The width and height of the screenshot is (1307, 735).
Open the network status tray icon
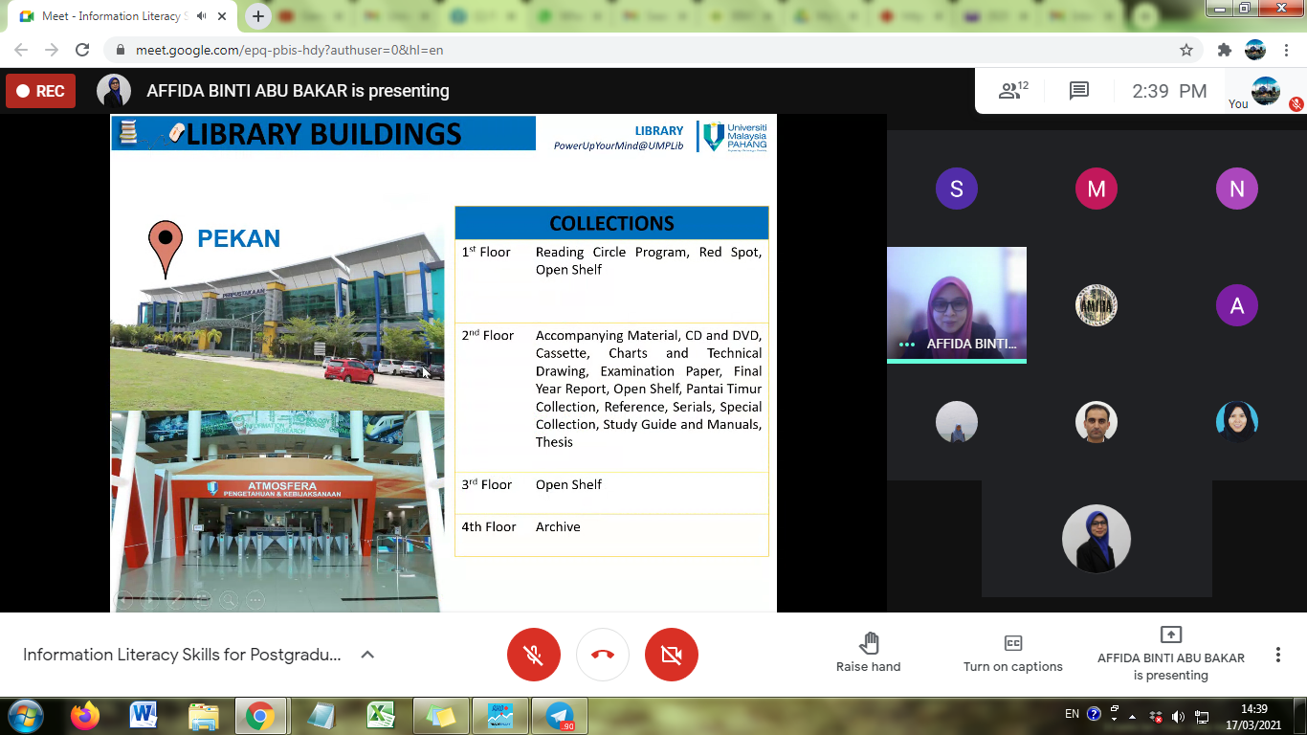[x=1202, y=716]
